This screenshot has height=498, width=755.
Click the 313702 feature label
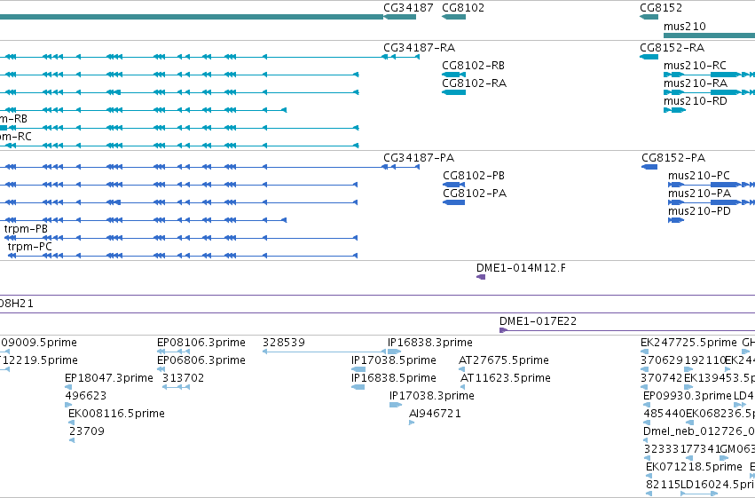183,378
